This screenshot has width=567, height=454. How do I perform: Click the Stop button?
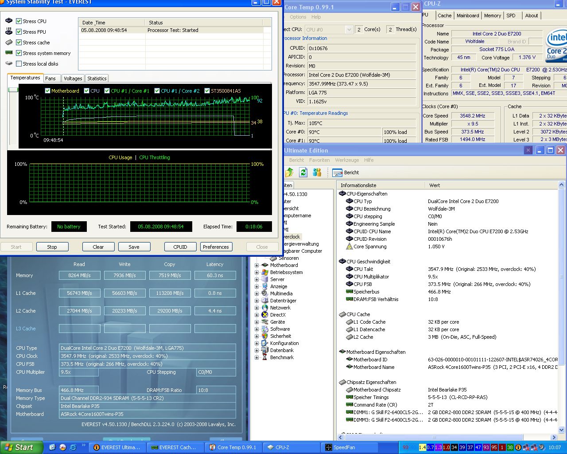(52, 247)
